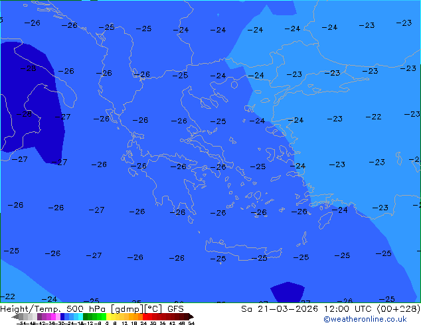Click the "0" legend scale label
421x325 pixels.
107,324
